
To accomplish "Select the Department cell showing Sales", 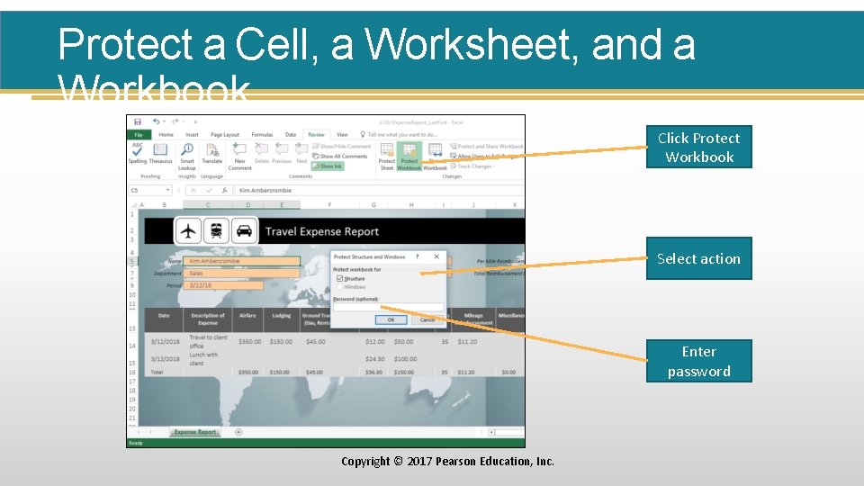I will [x=241, y=274].
